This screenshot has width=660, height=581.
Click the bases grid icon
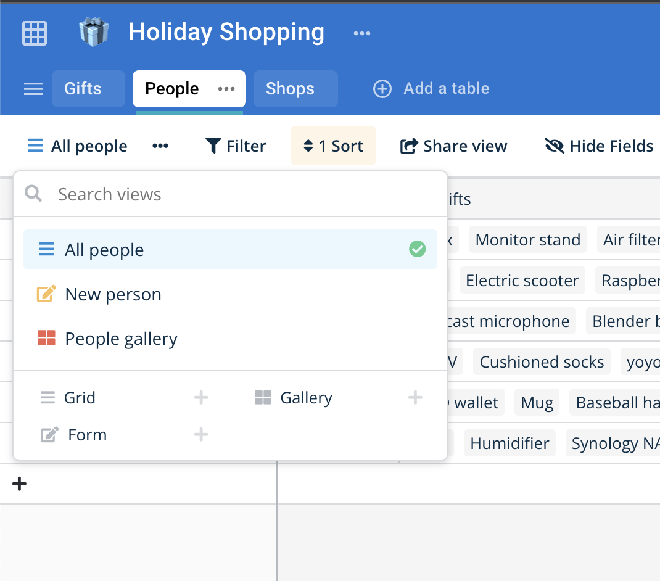[x=35, y=33]
